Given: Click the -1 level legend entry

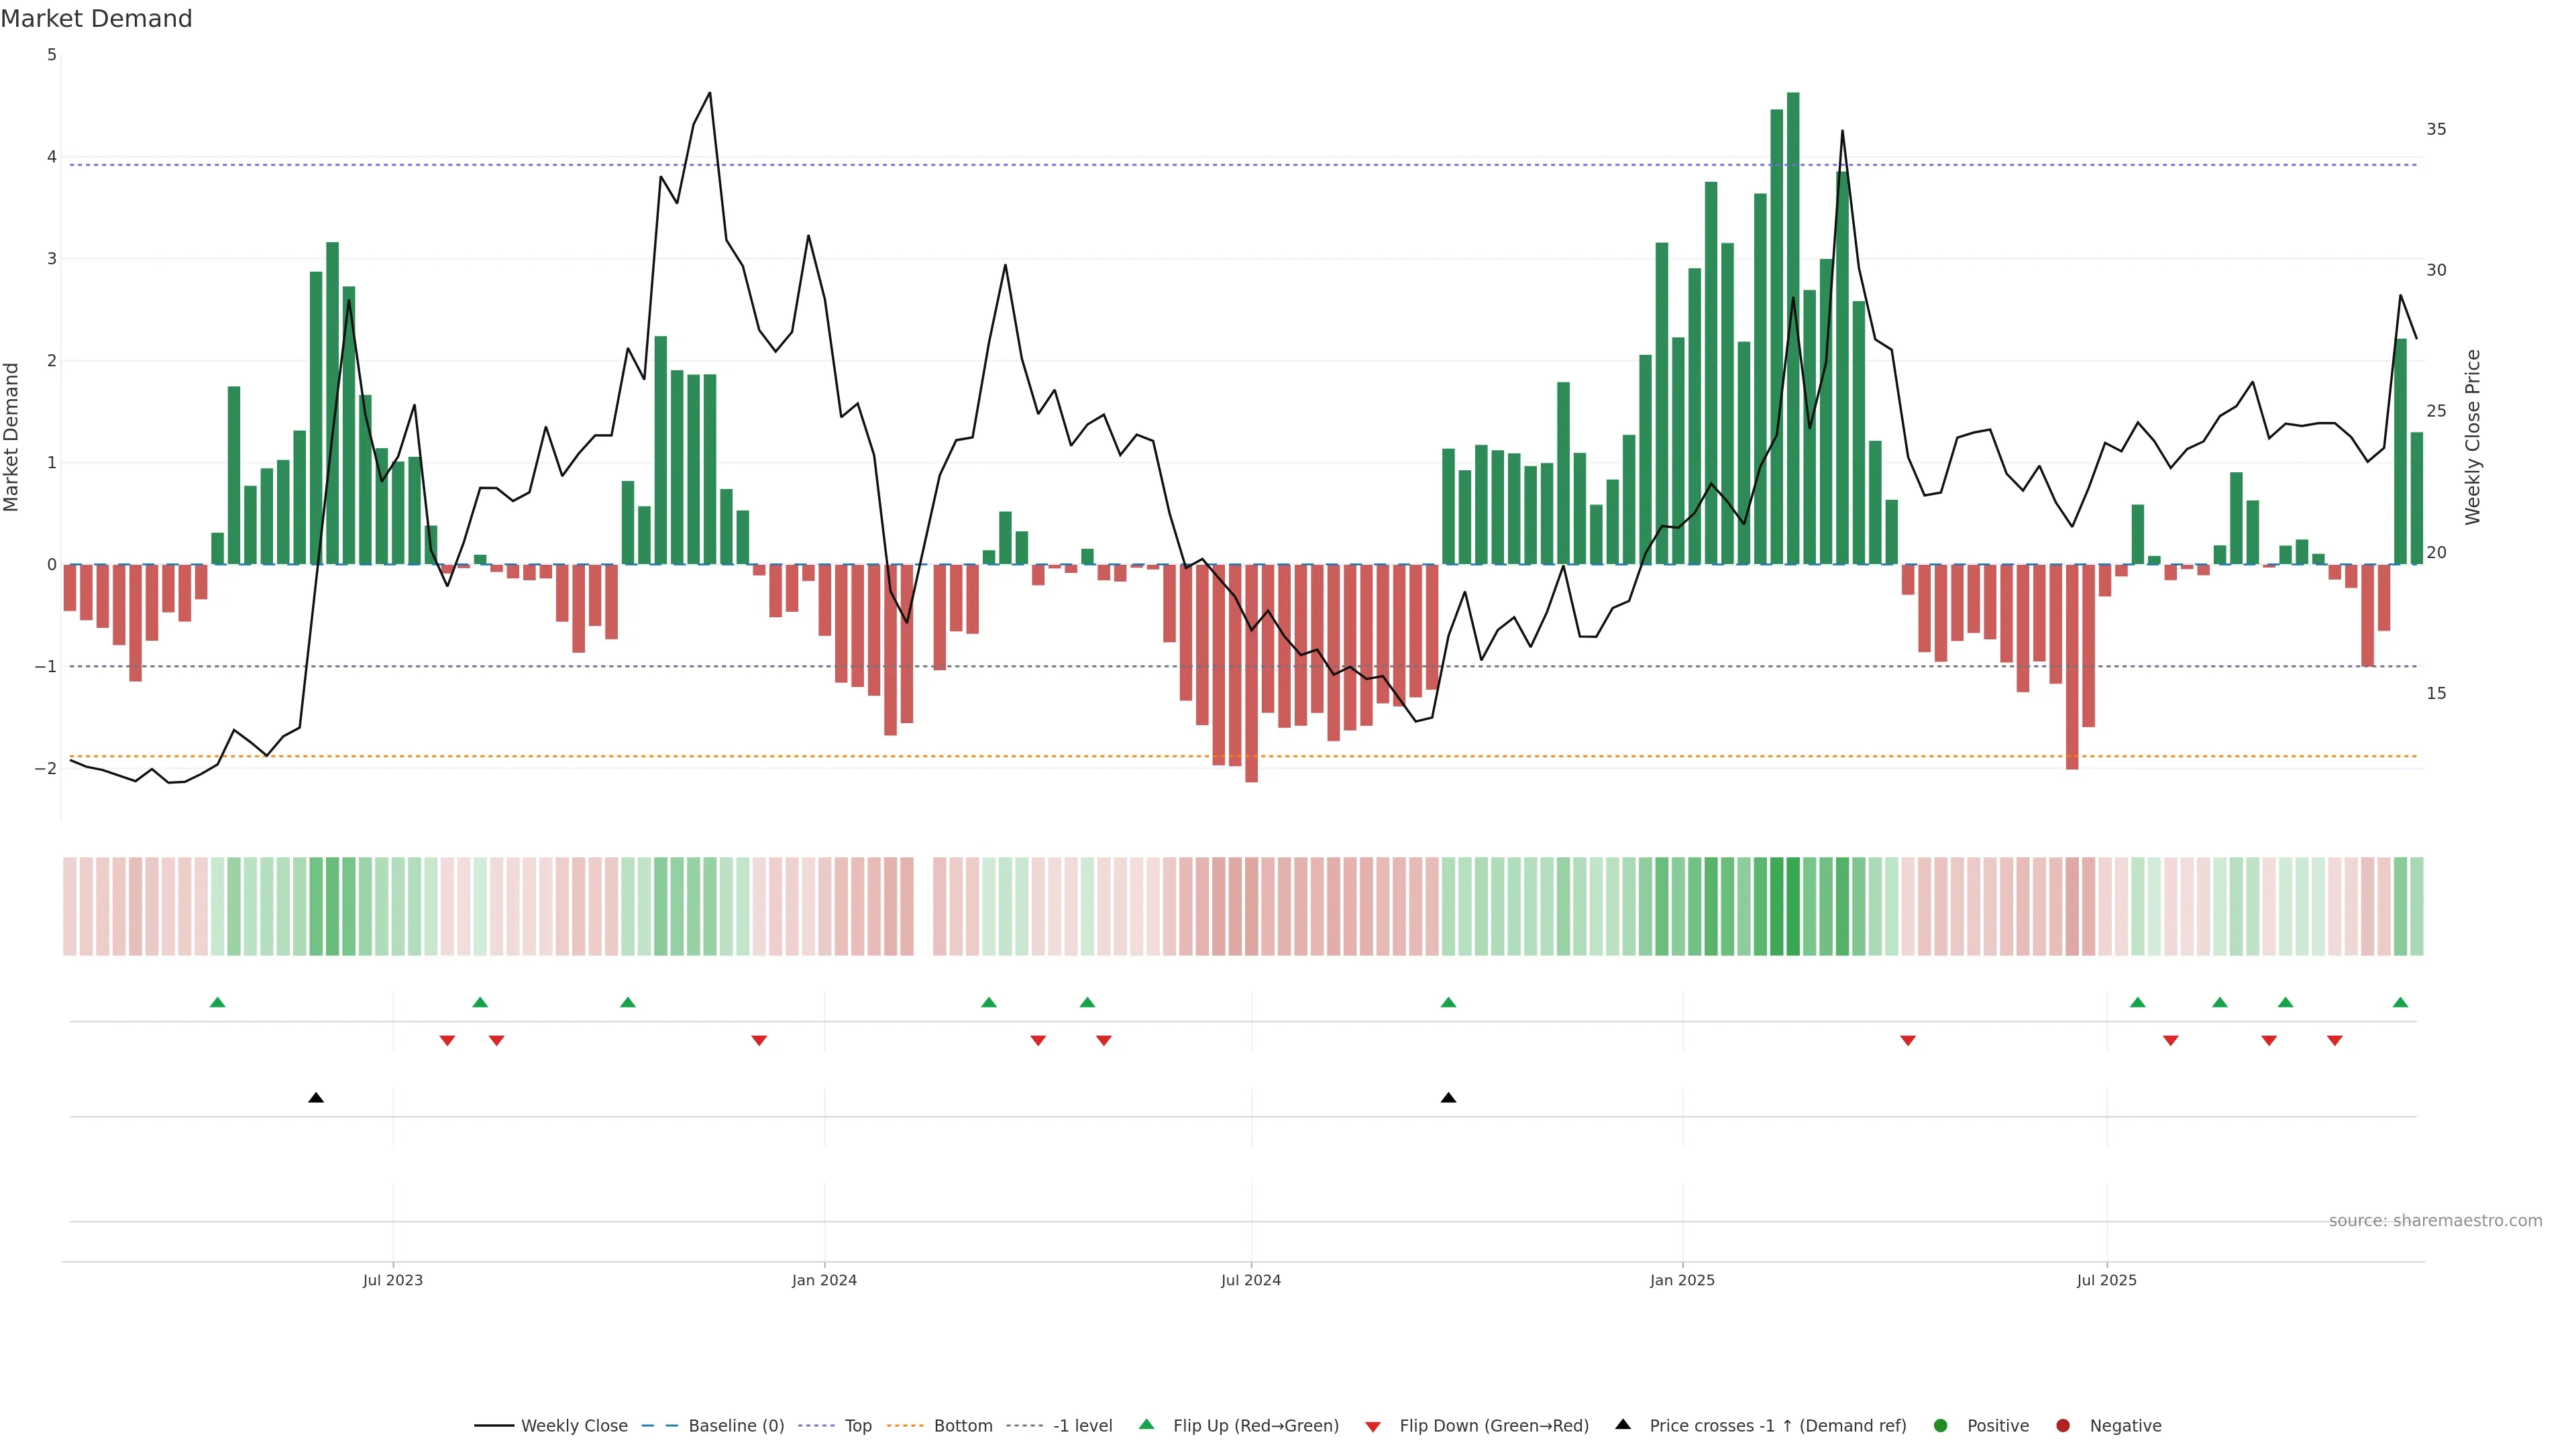Looking at the screenshot, I should pyautogui.click(x=1082, y=1426).
